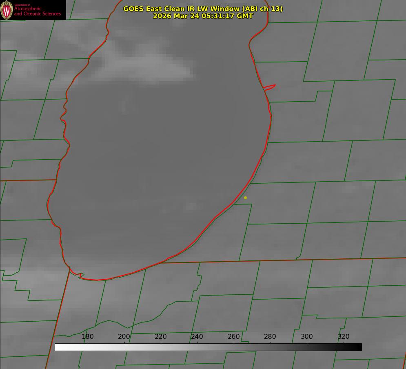The height and width of the screenshot is (369, 406).
Task: Select the 300 tick label on the scale
Action: coord(306,336)
